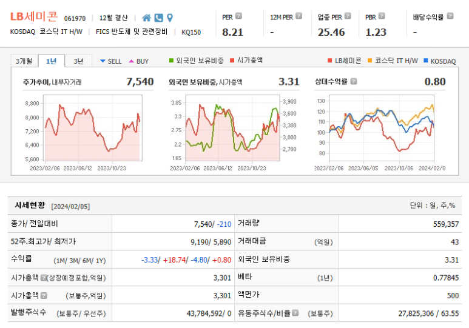The width and height of the screenshot is (469, 328).
Task: Open help icon next to 12M PER
Action: click(299, 16)
